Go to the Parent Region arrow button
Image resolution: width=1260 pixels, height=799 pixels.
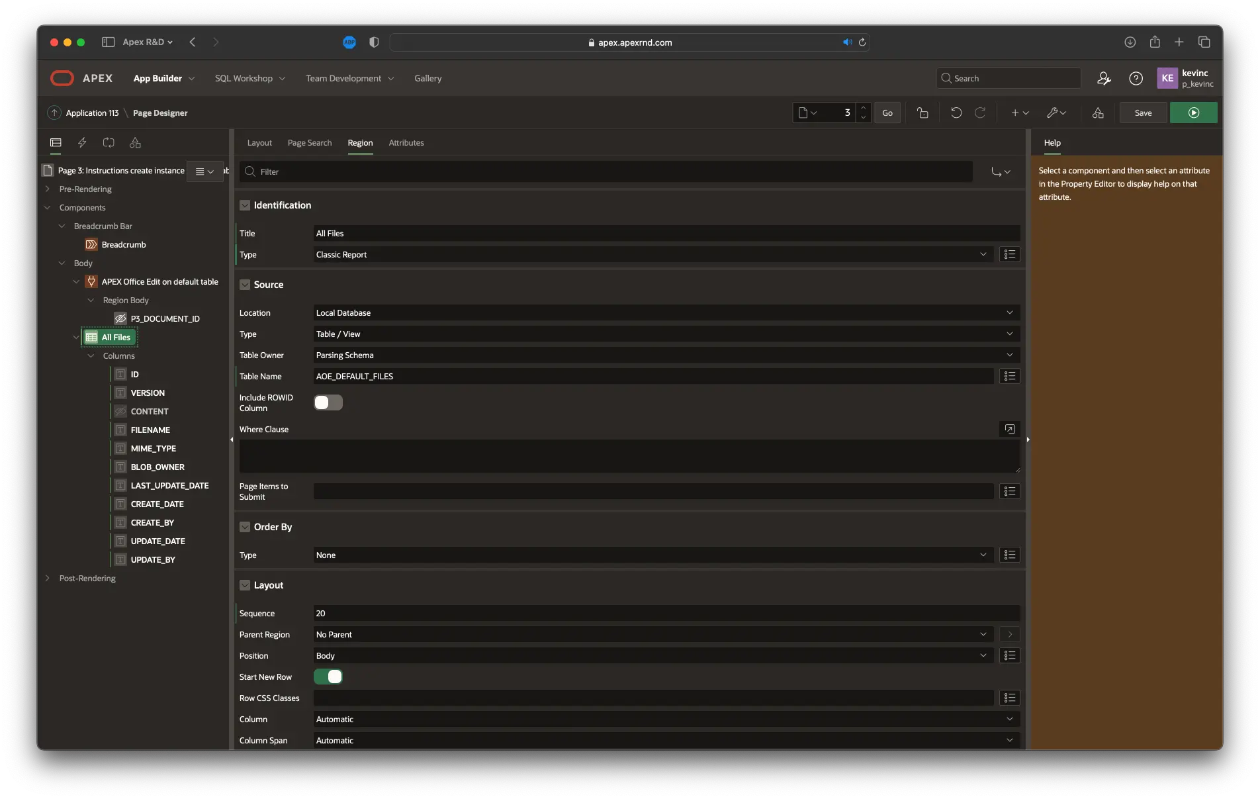[x=1009, y=634]
